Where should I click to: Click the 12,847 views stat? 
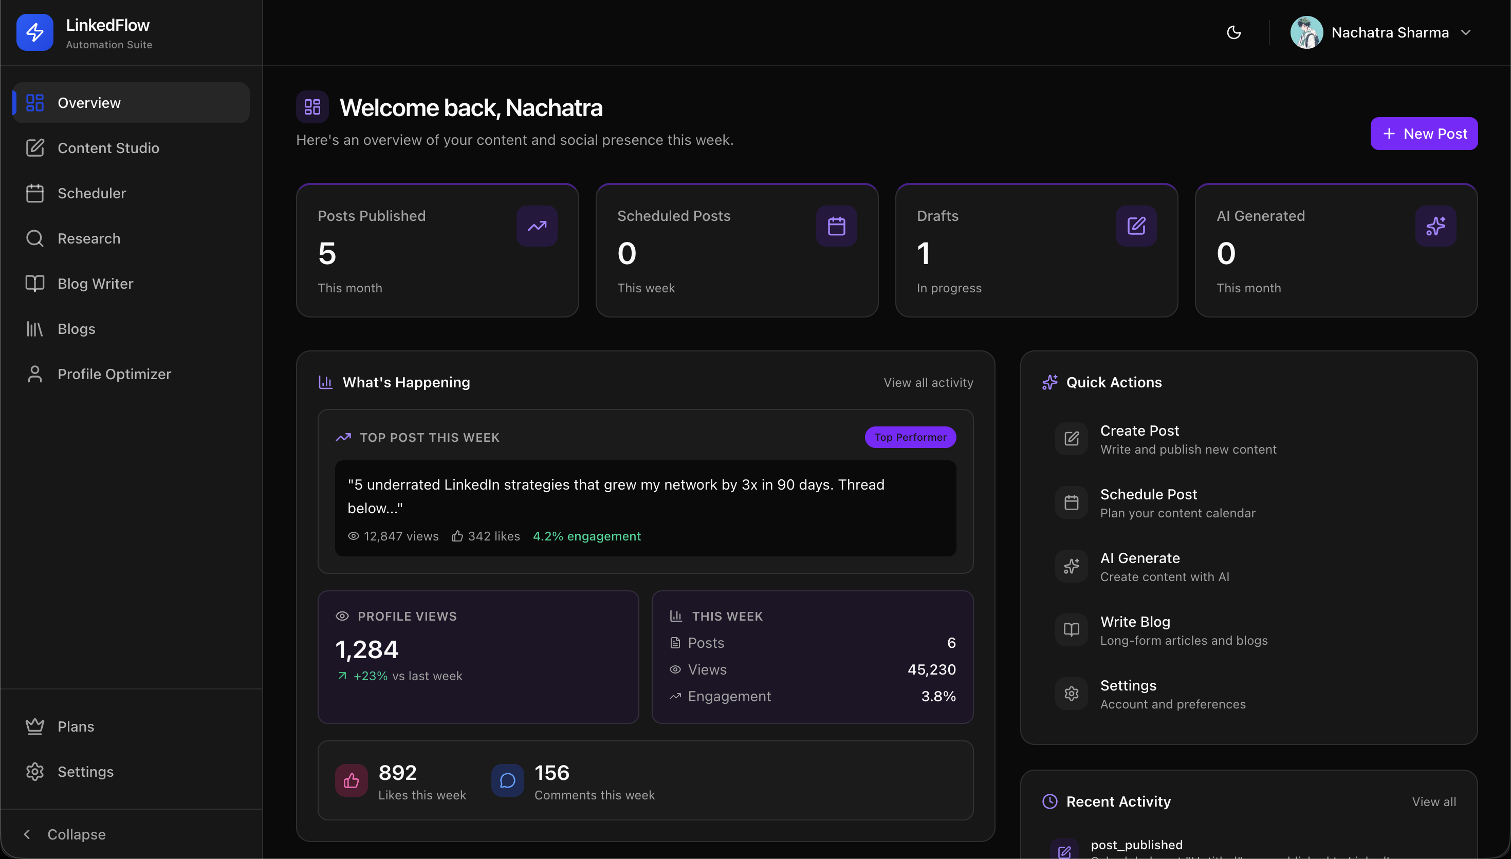pos(394,536)
